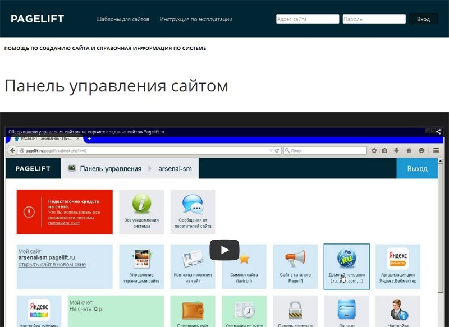Click the businessman Настройка icon
Screen dimensions: 449x327
click(x=398, y=310)
